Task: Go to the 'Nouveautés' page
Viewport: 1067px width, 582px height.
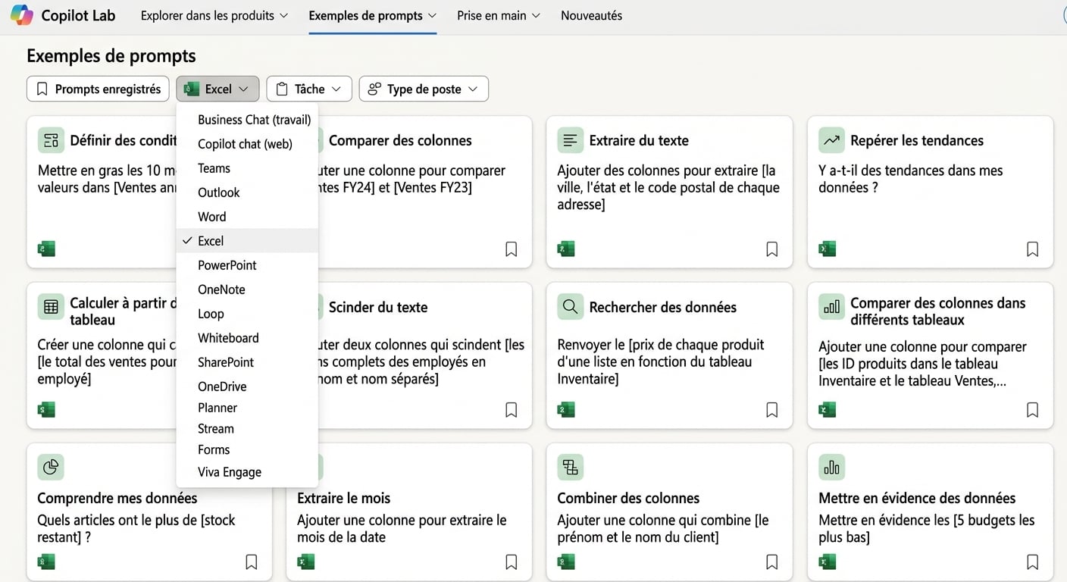Action: coord(591,15)
